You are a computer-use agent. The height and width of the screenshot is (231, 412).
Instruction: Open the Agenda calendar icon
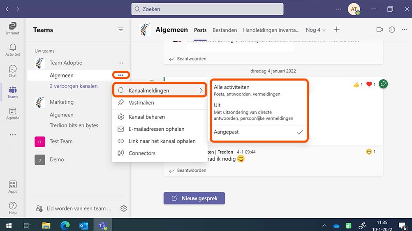coord(12,113)
